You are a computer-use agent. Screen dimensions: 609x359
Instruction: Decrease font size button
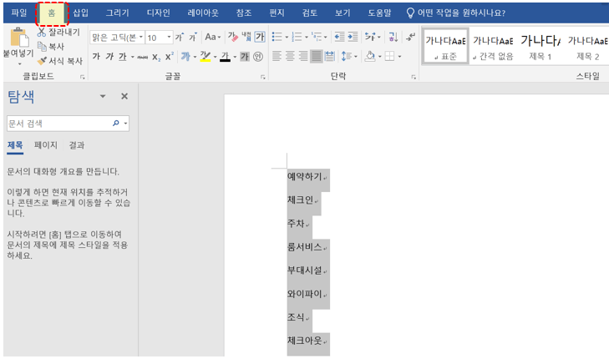click(193, 37)
